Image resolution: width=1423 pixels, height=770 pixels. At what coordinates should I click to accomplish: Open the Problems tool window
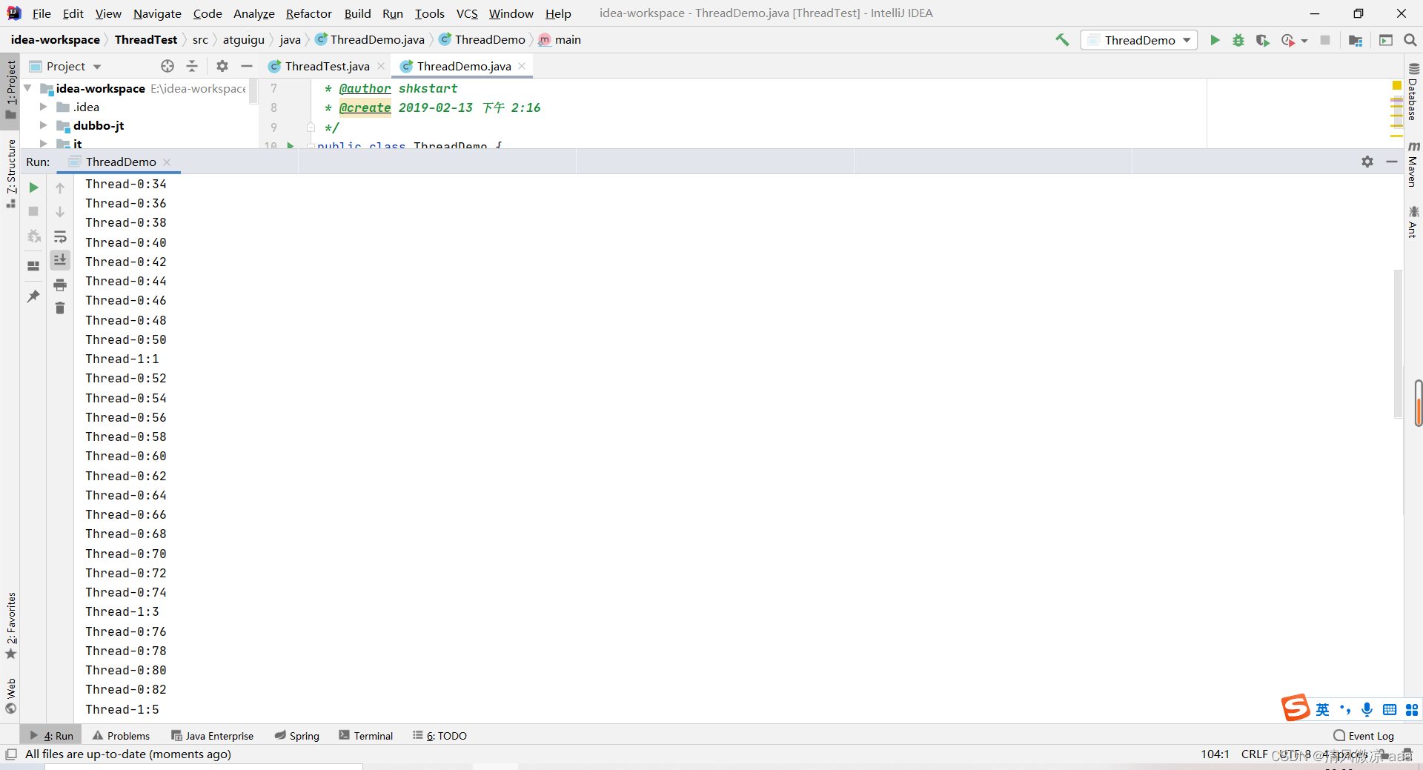[x=122, y=735]
